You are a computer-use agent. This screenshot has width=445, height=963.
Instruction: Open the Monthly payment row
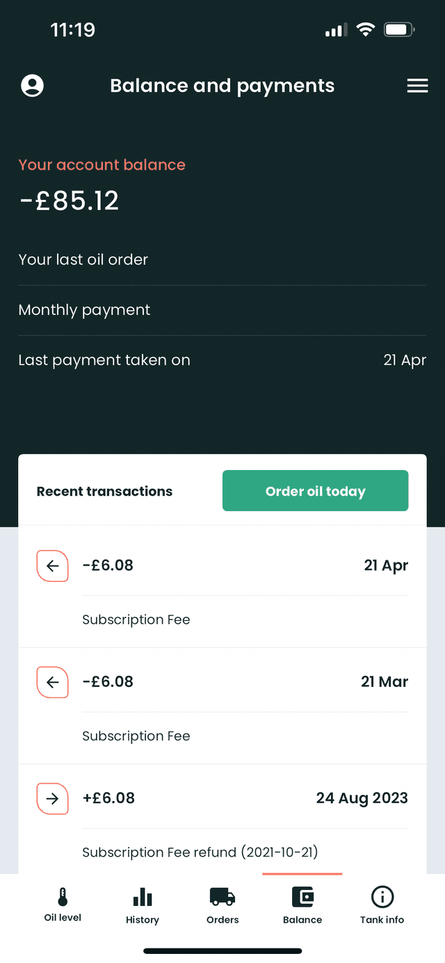tap(84, 309)
